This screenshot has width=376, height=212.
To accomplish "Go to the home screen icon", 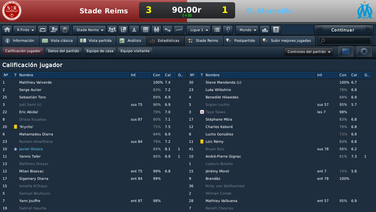I will tap(7, 30).
